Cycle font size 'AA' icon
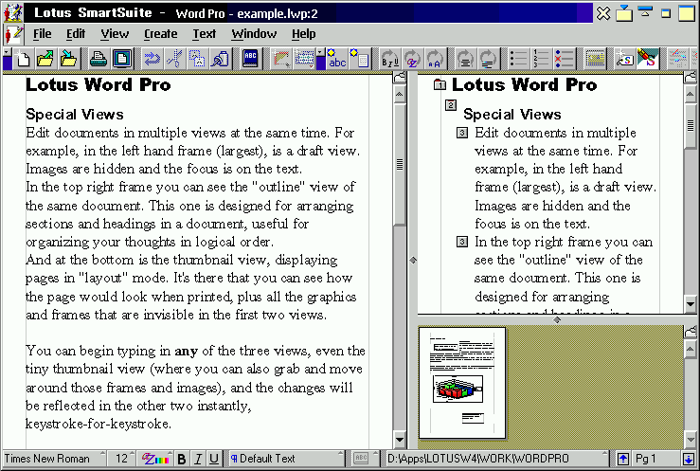 pyautogui.click(x=435, y=59)
